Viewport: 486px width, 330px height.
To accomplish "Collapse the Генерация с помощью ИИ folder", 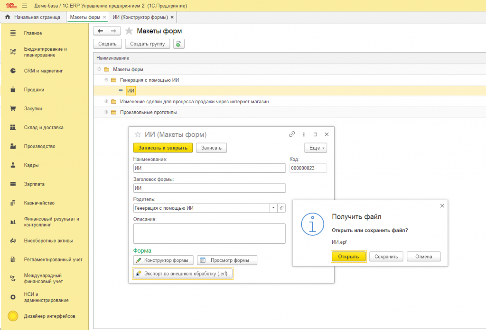I will click(106, 80).
